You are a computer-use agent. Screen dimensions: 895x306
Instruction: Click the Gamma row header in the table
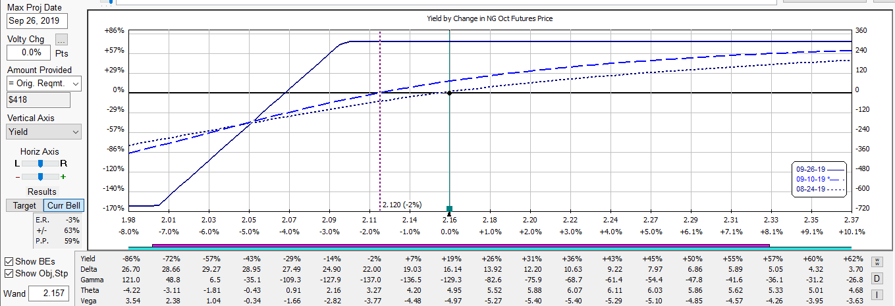92,280
